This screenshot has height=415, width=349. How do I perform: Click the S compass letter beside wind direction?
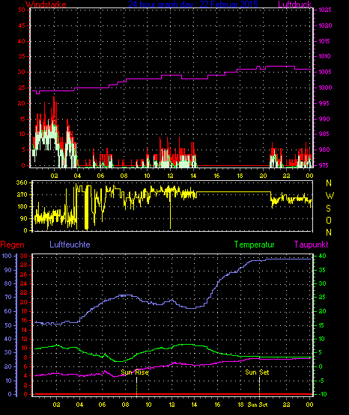[x=328, y=209]
